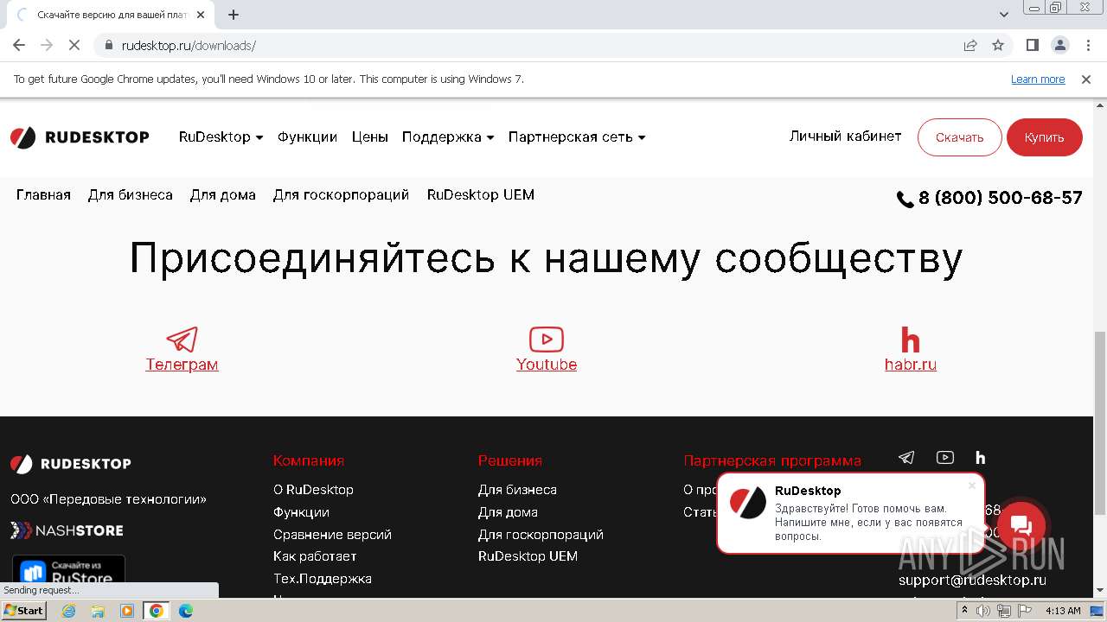Share this page from address bar
1107x622 pixels.
coord(970,45)
